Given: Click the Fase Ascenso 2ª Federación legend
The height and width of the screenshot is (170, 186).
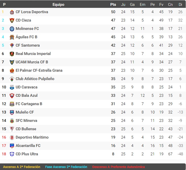Looking at the screenshot, I should point(66,167).
